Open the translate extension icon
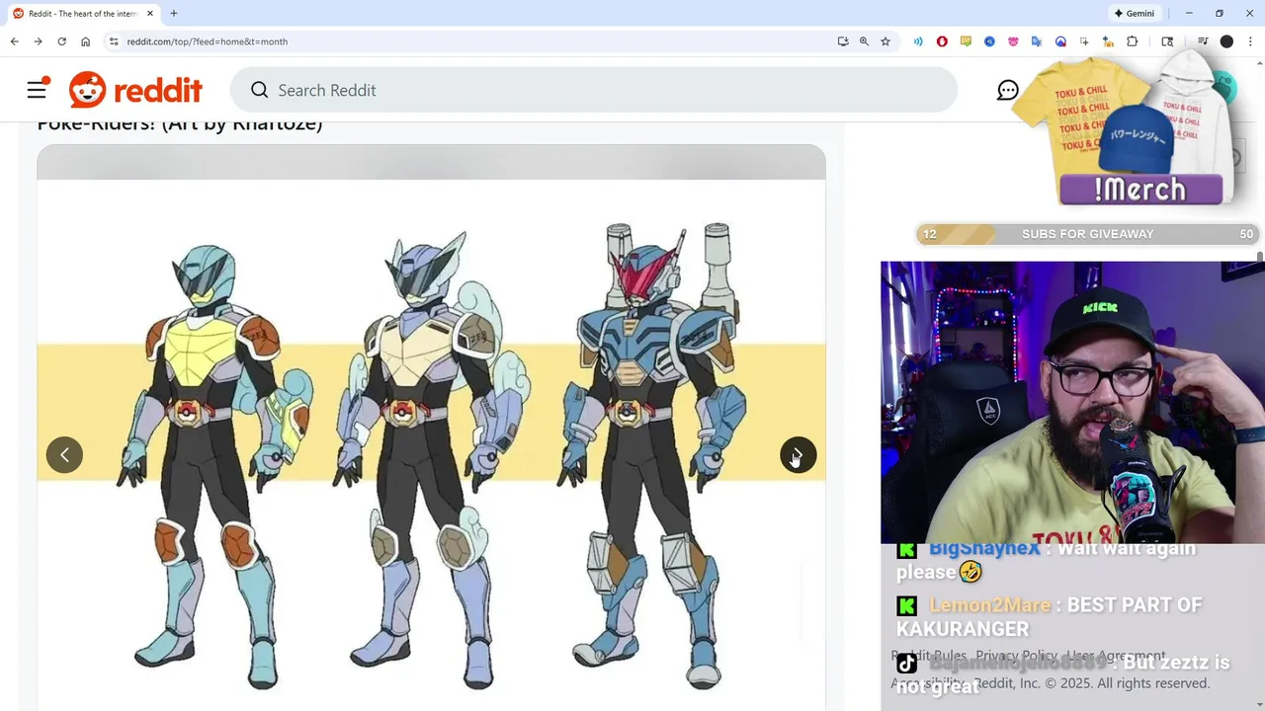 tap(1037, 41)
